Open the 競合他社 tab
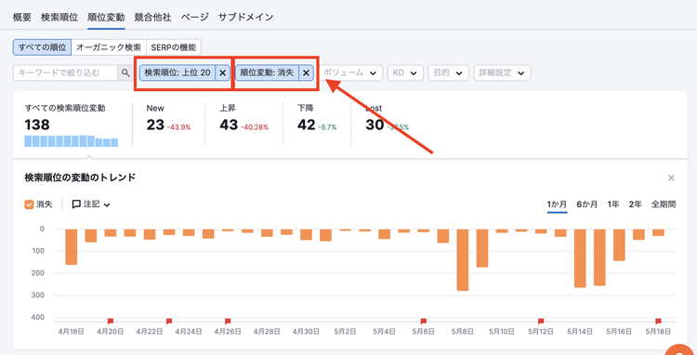Screen dimensions: 697x355 pos(153,18)
